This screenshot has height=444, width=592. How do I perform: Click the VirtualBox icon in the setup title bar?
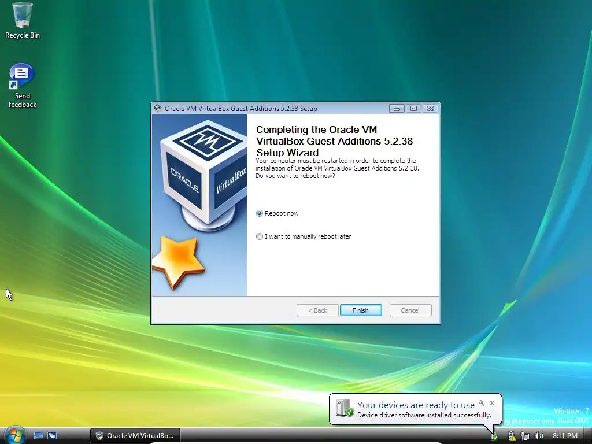click(x=157, y=108)
